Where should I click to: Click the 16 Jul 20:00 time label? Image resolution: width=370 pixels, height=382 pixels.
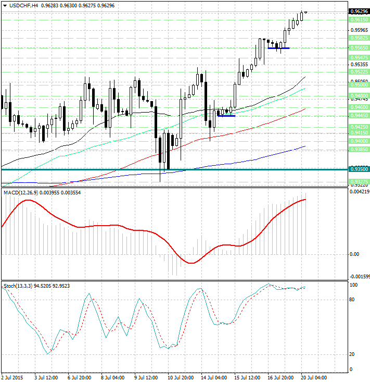pos(280,378)
